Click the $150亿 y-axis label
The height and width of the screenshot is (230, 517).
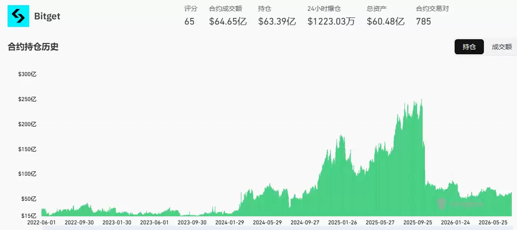(x=27, y=149)
